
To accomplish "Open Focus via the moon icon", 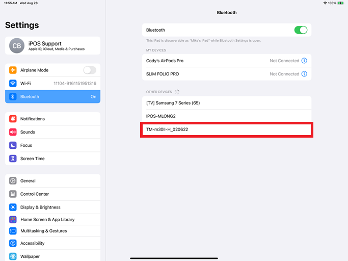I will pos(13,145).
